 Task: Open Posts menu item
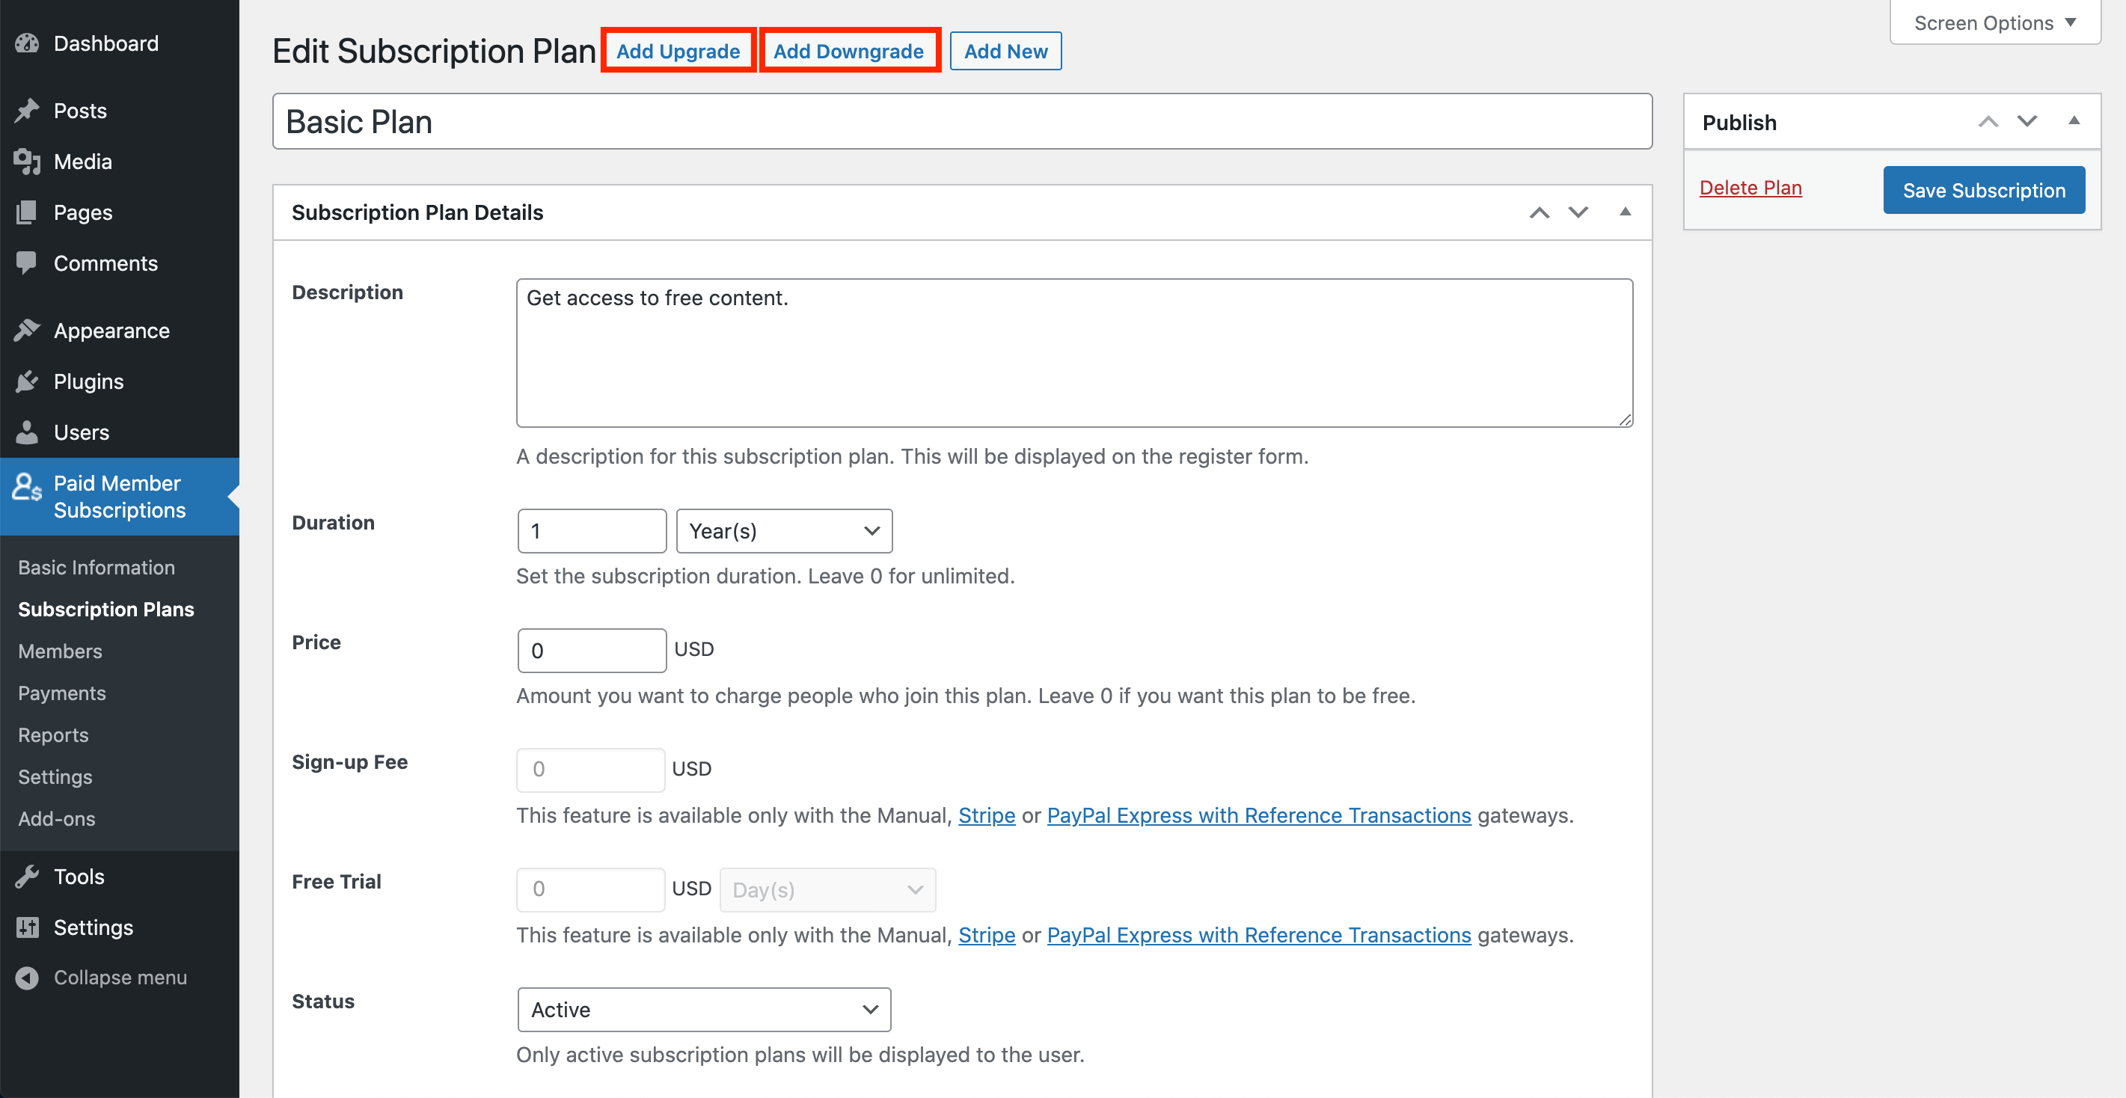120,111
